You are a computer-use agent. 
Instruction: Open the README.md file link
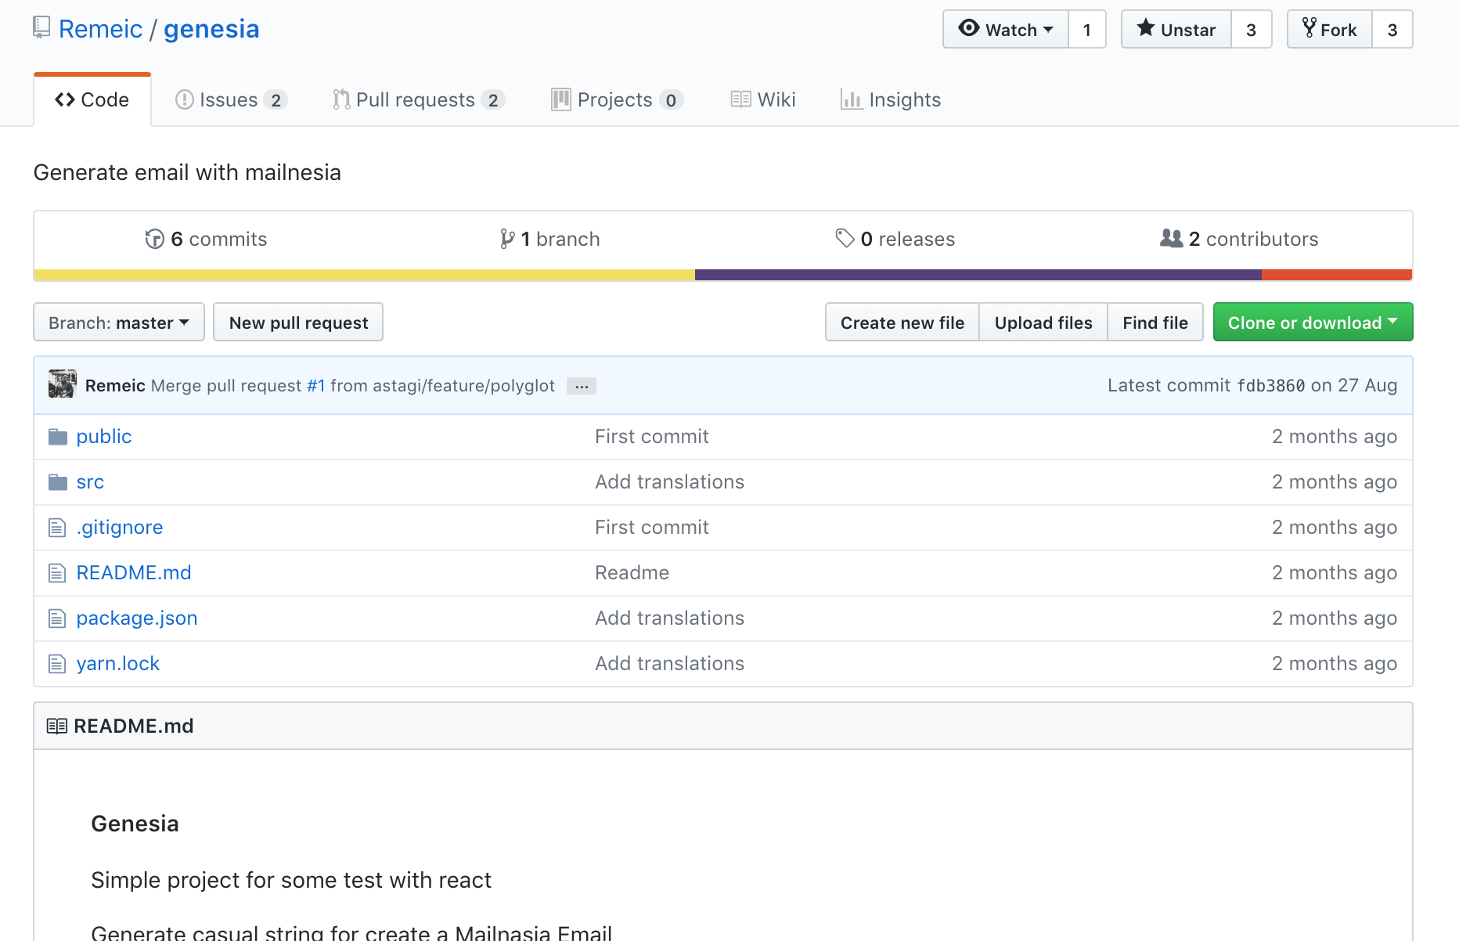(134, 573)
